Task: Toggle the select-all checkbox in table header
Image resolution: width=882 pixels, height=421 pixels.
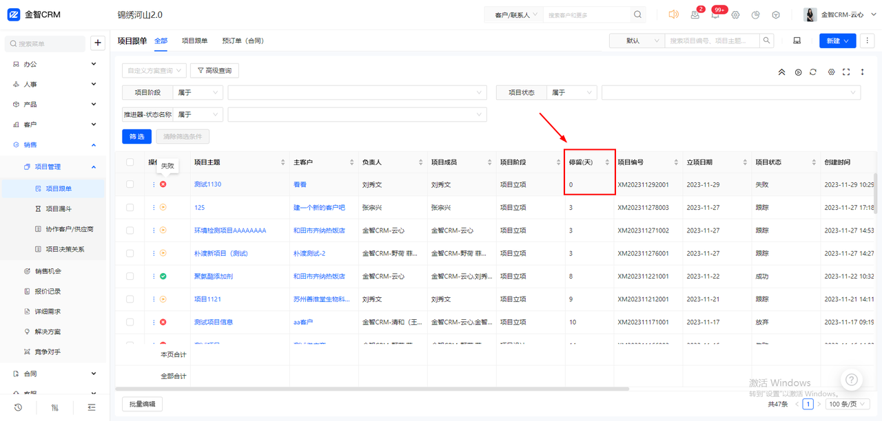Action: 130,162
